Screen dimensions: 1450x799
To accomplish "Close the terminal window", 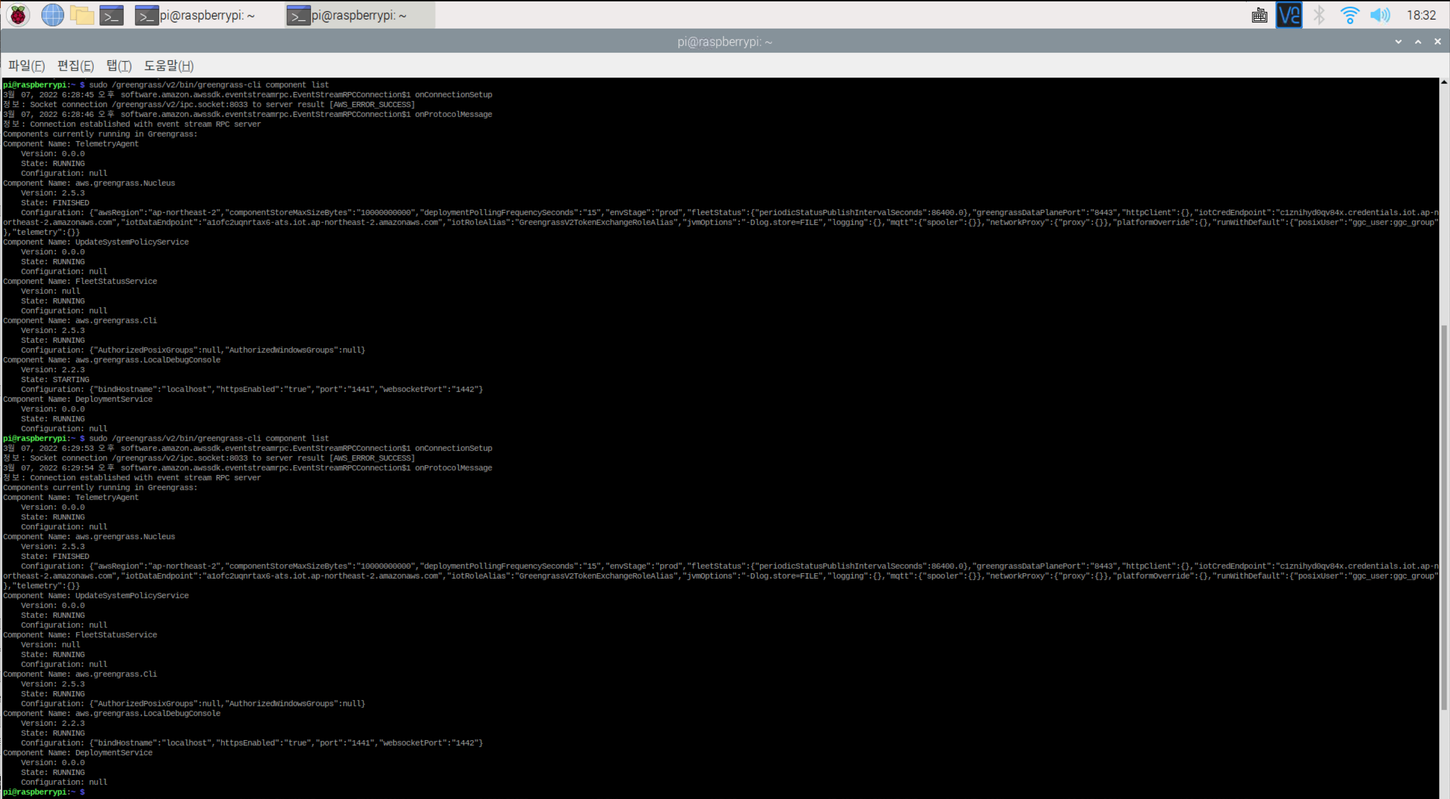I will (1437, 42).
